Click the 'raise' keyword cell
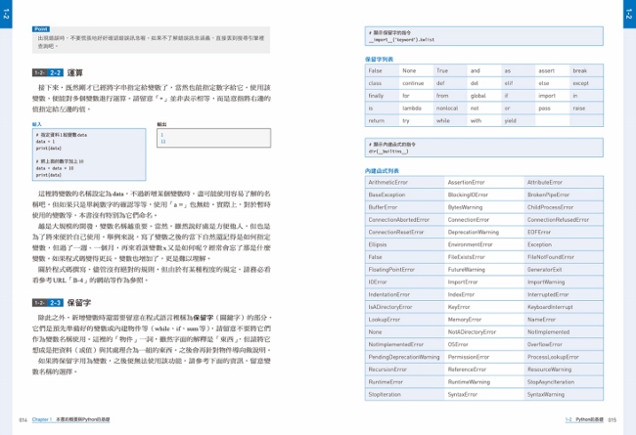The height and width of the screenshot is (435, 636). (586, 109)
